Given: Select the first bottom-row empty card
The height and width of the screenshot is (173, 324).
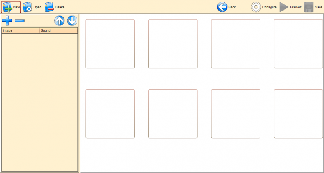Looking at the screenshot, I should 110,114.
